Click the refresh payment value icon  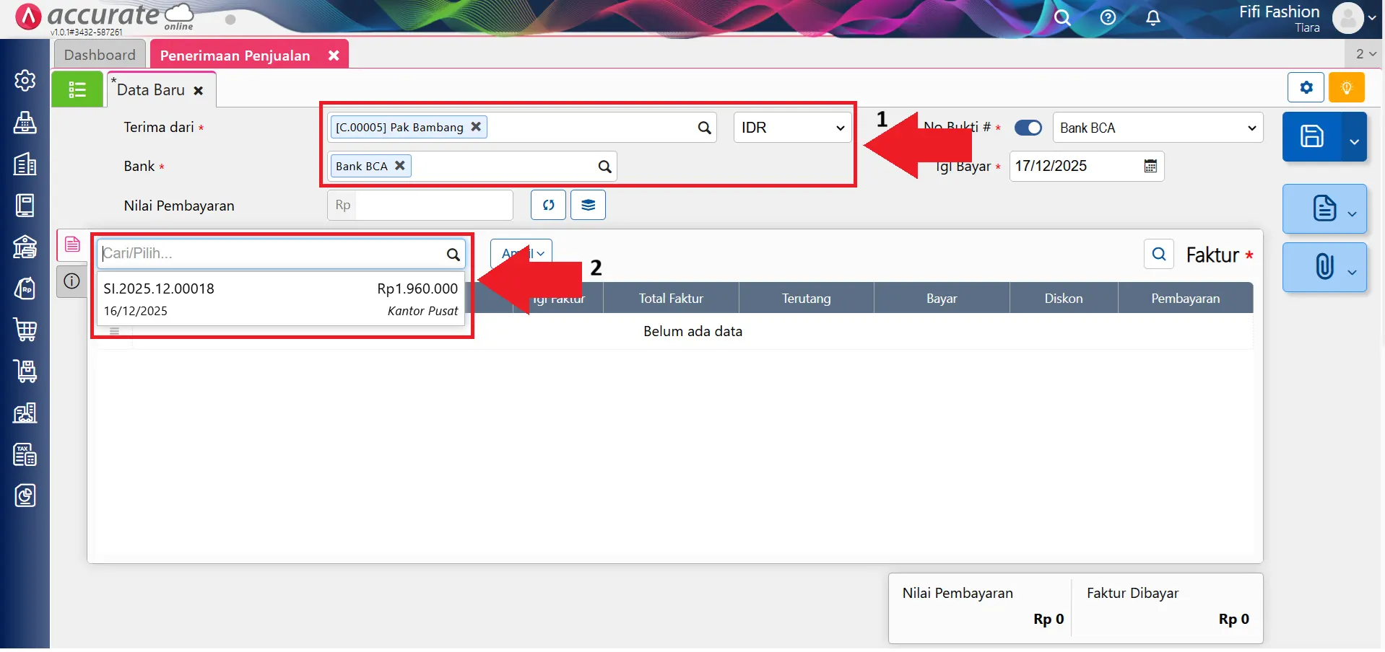pos(548,206)
